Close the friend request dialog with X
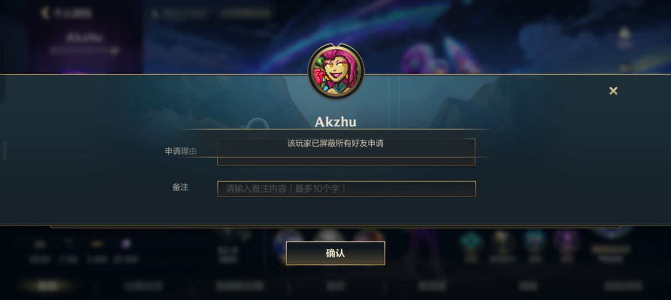Image resolution: width=671 pixels, height=300 pixels. [x=613, y=91]
